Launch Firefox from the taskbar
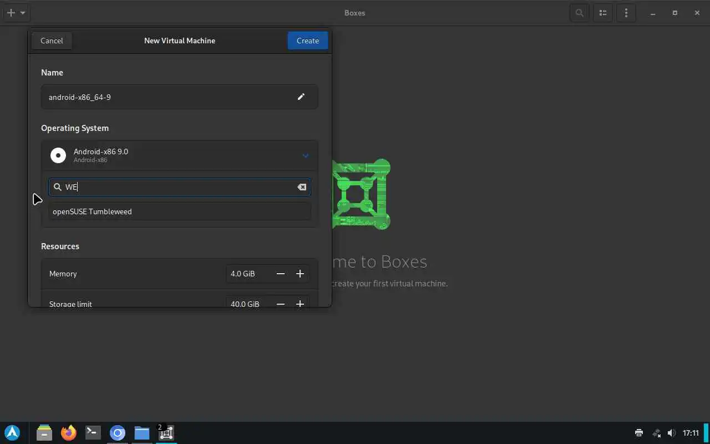 [69, 432]
